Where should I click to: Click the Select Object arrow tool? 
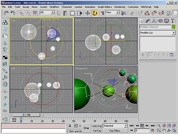[59, 13]
